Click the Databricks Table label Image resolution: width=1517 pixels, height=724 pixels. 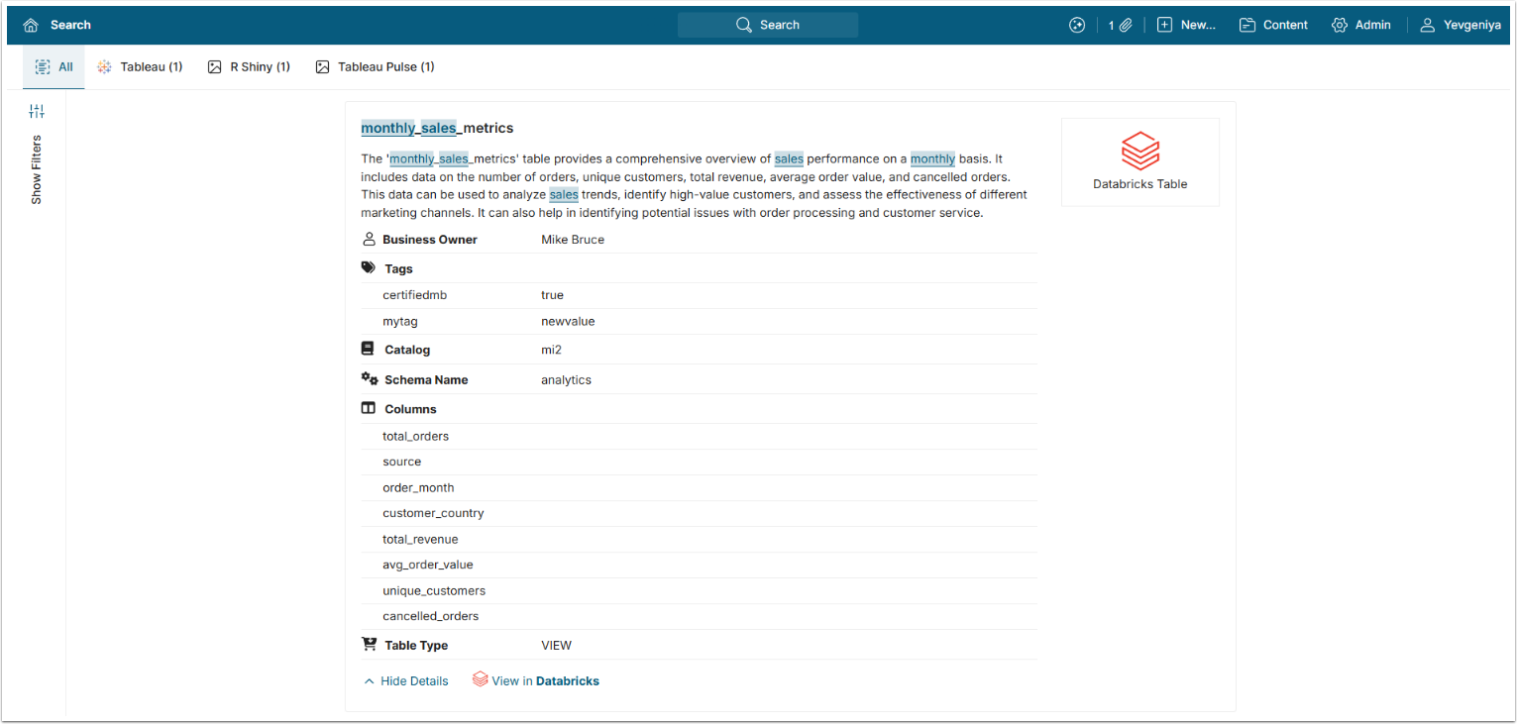click(1140, 184)
